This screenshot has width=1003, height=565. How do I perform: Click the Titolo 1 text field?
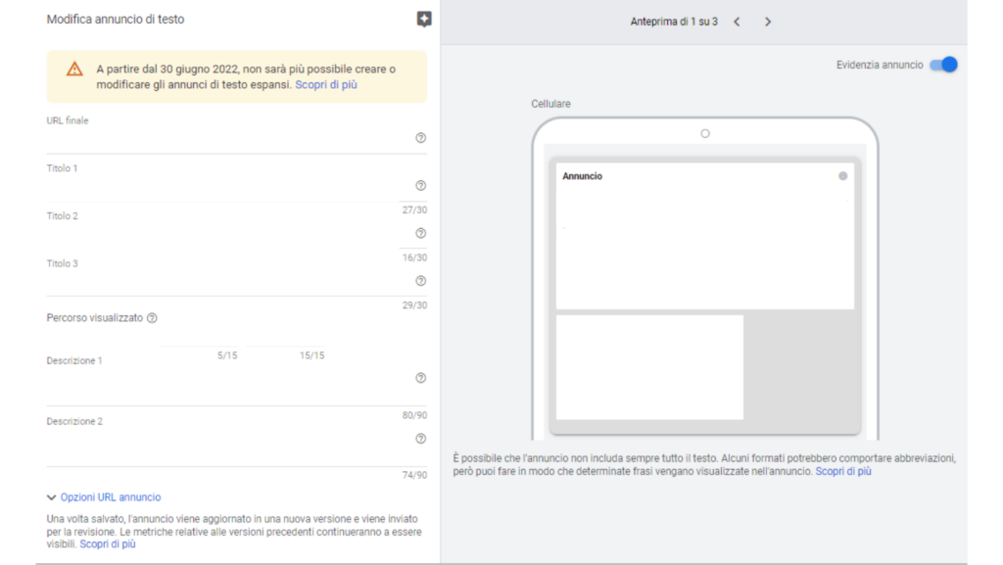pyautogui.click(x=230, y=187)
